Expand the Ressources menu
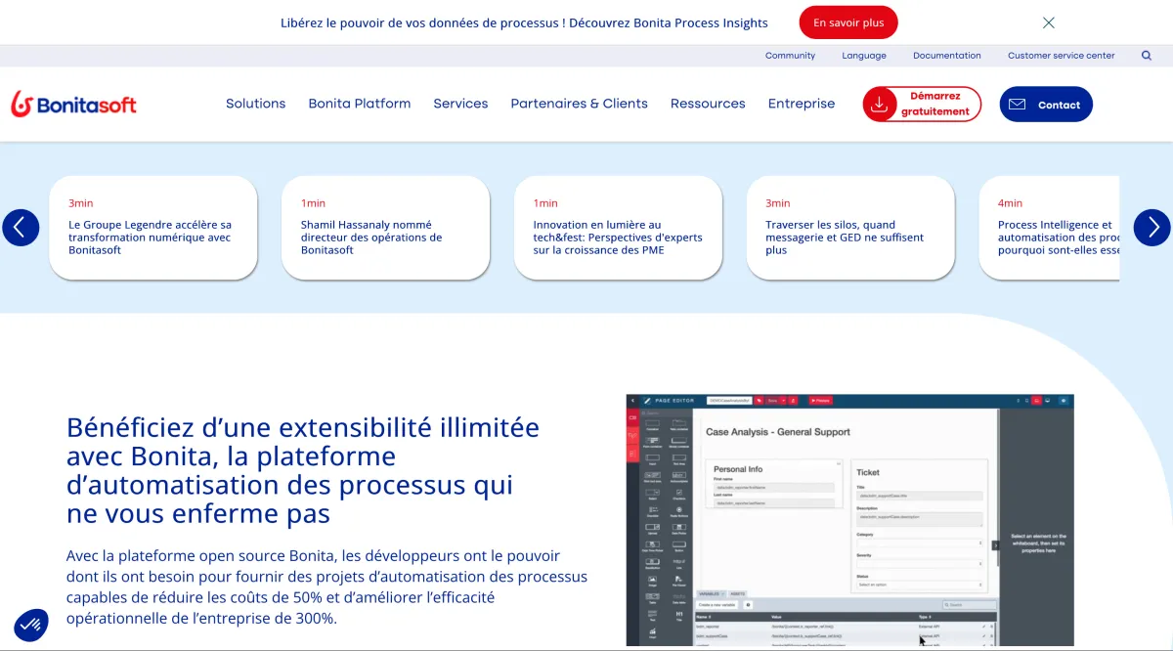1173x651 pixels. pos(708,104)
